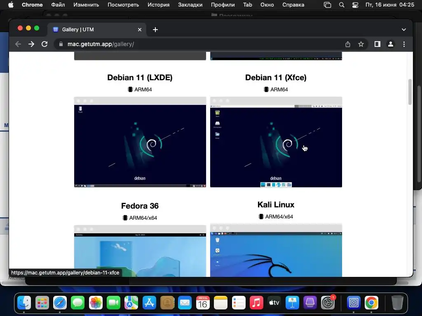The image size is (422, 316).
Task: Open Contacts from the Dock
Action: point(167,303)
